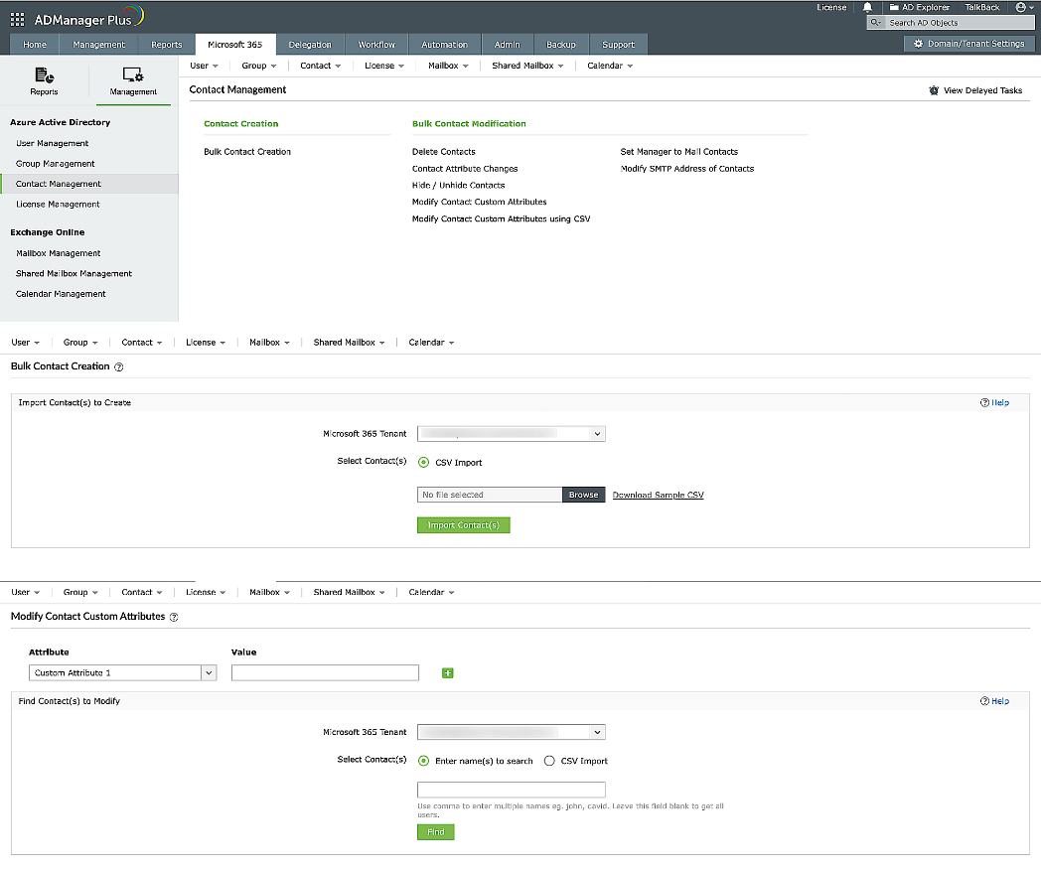Click the Value input field
This screenshot has height=871, width=1041.
click(325, 673)
